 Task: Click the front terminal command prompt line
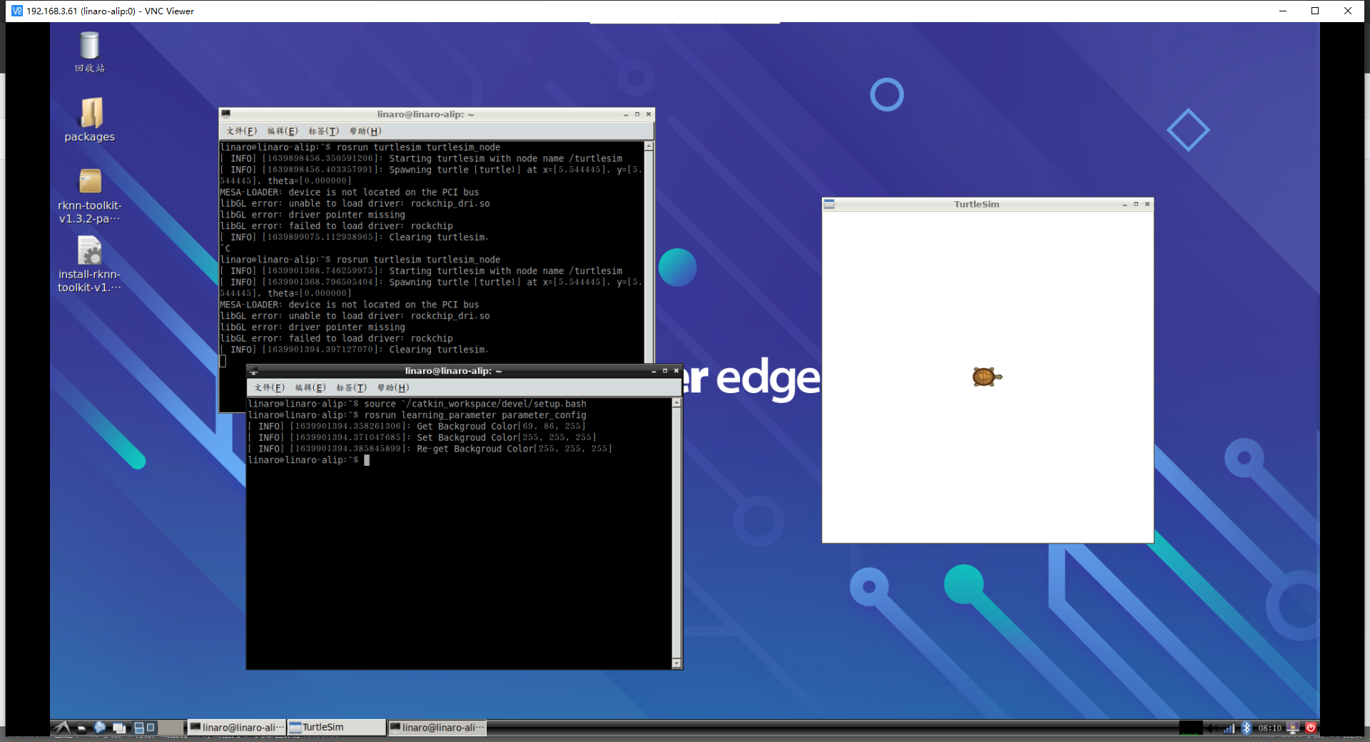(309, 460)
